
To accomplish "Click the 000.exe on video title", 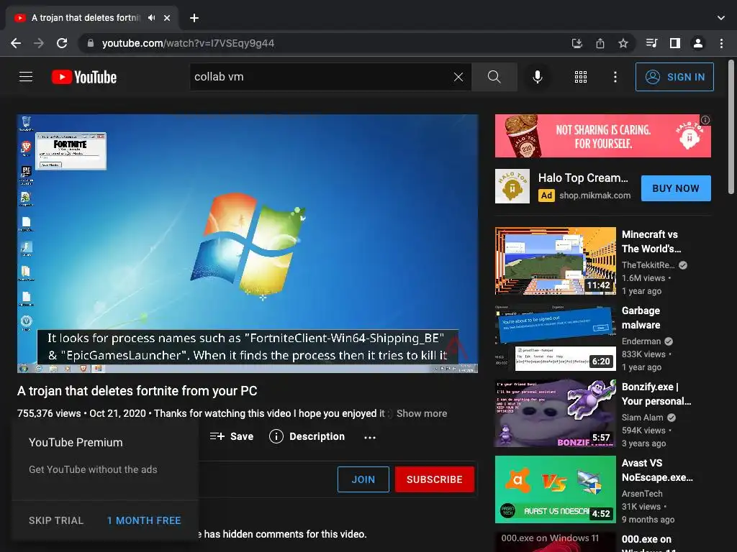I will (x=646, y=541).
